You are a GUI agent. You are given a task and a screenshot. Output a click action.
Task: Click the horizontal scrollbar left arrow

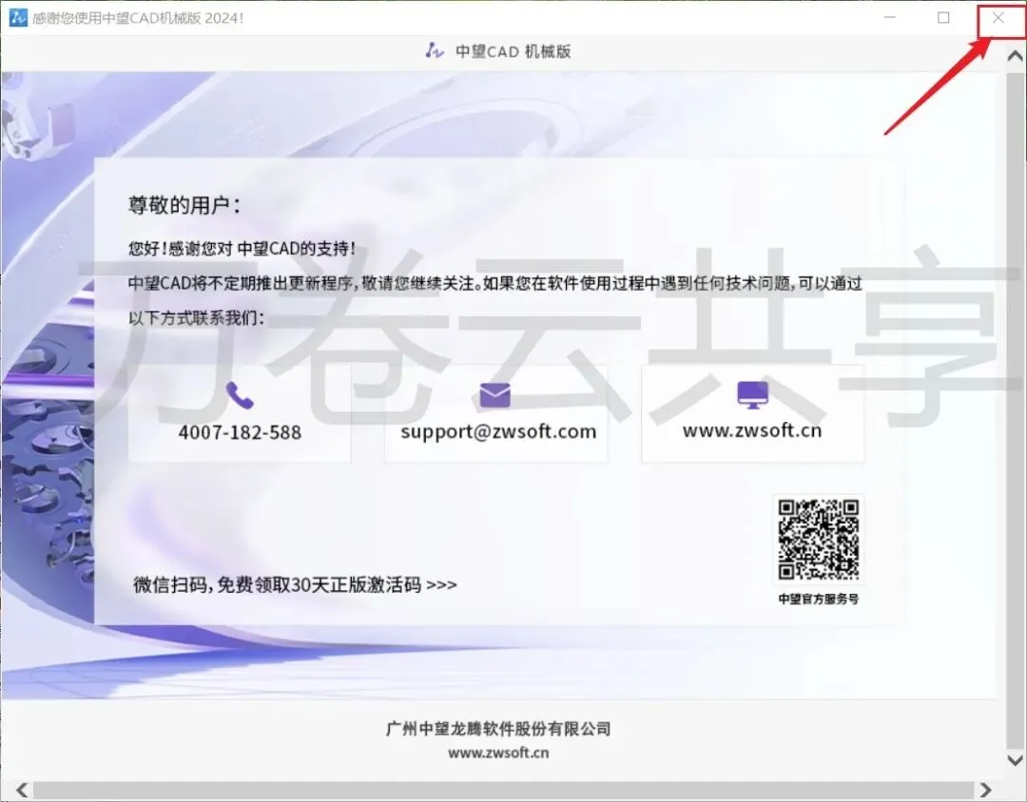(x=22, y=790)
